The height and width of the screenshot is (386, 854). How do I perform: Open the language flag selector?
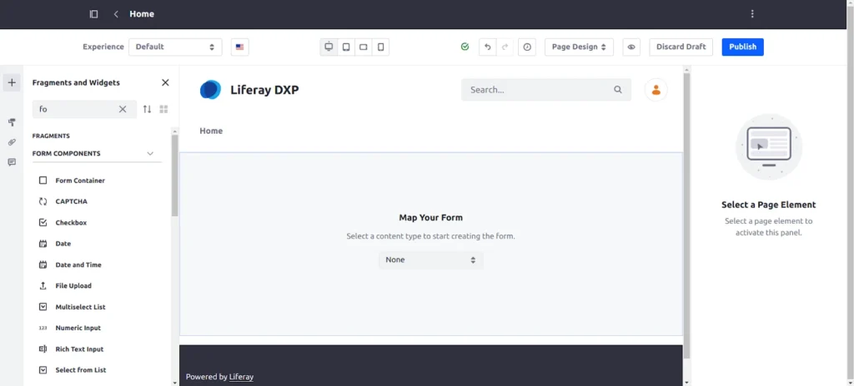coord(239,47)
